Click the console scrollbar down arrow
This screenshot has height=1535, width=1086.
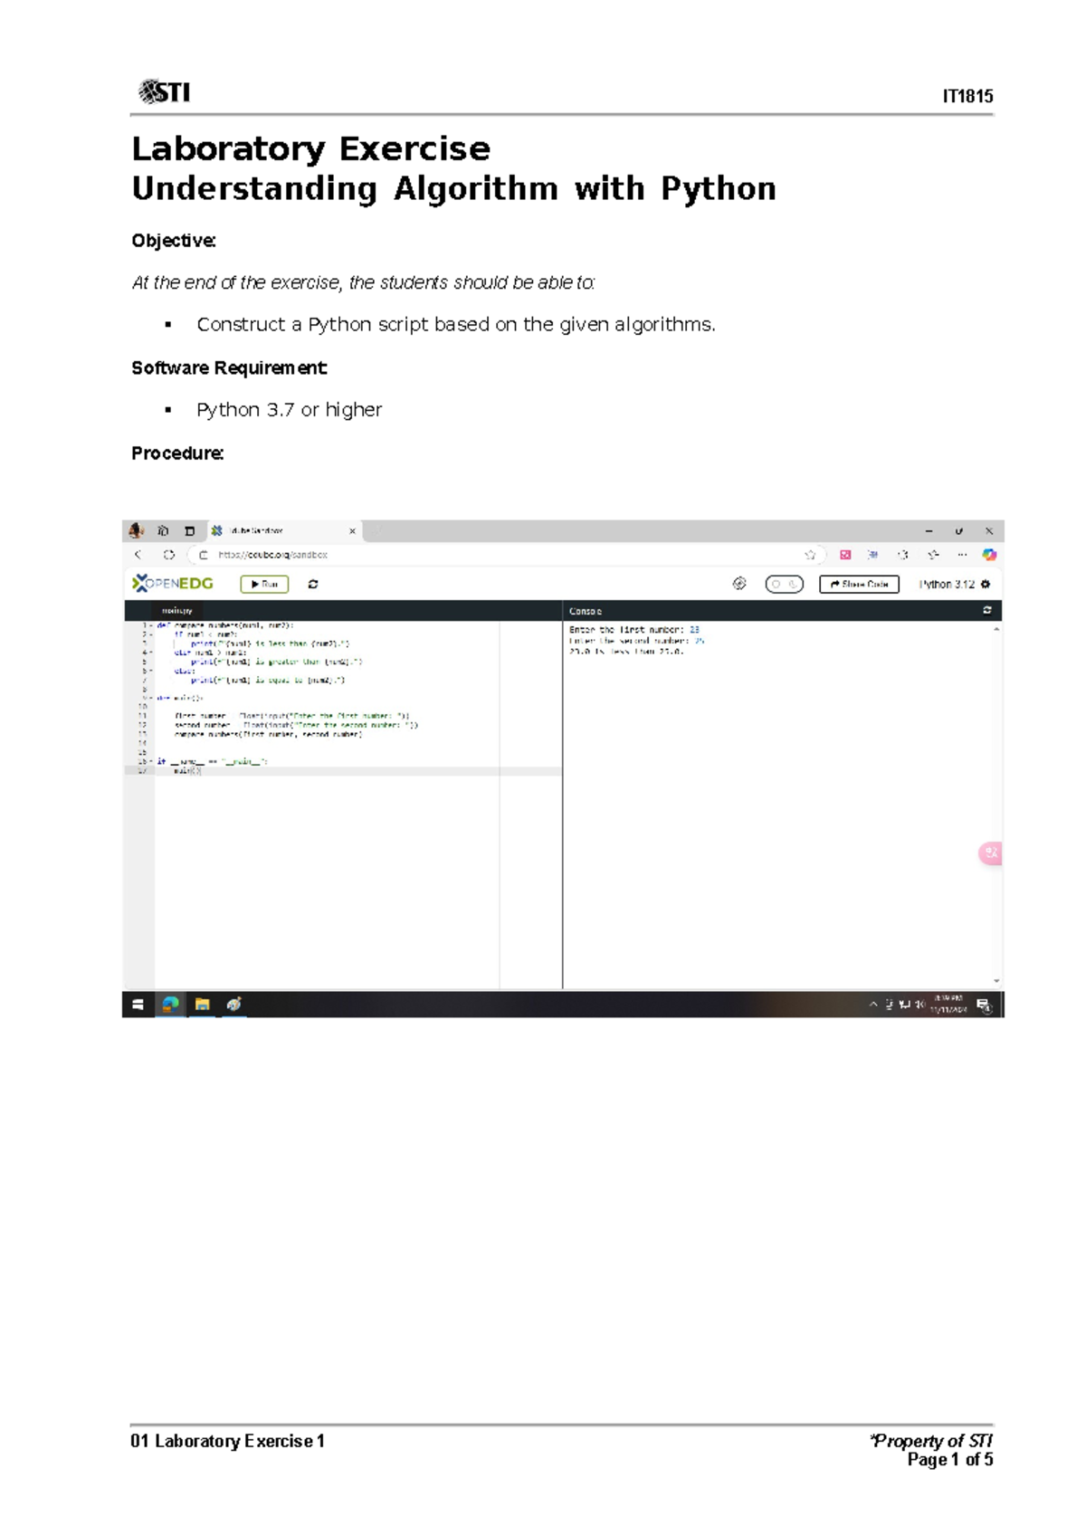coord(996,981)
